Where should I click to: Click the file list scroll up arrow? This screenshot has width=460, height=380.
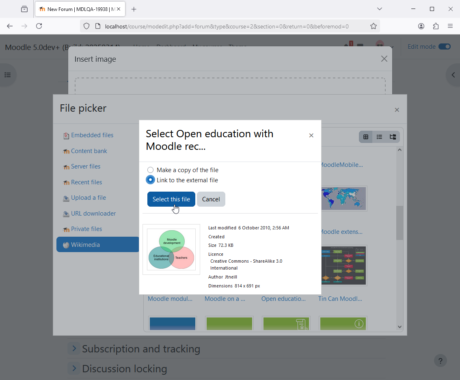tap(400, 150)
